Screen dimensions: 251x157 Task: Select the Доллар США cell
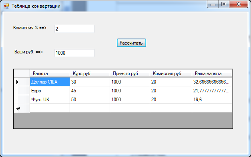click(50, 82)
